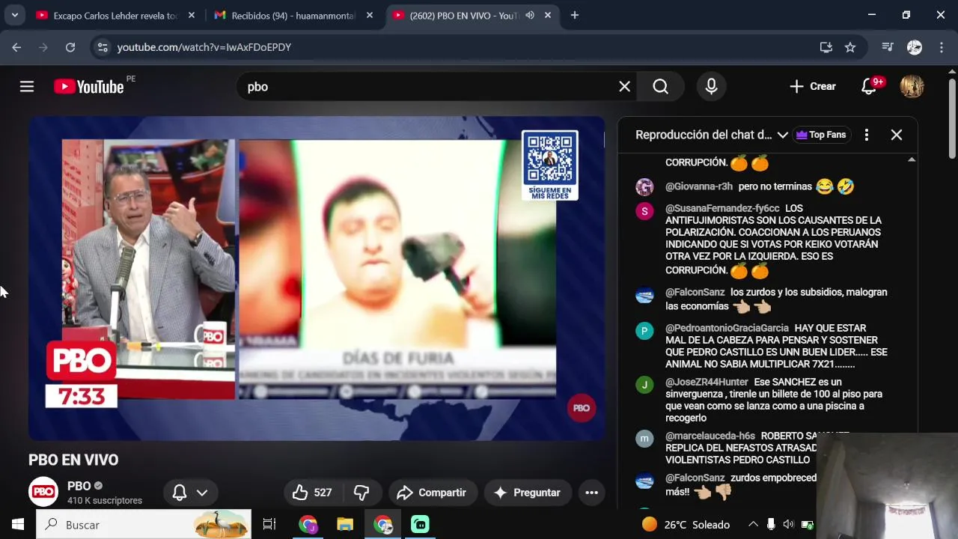Dislike the video
The height and width of the screenshot is (539, 958).
361,493
